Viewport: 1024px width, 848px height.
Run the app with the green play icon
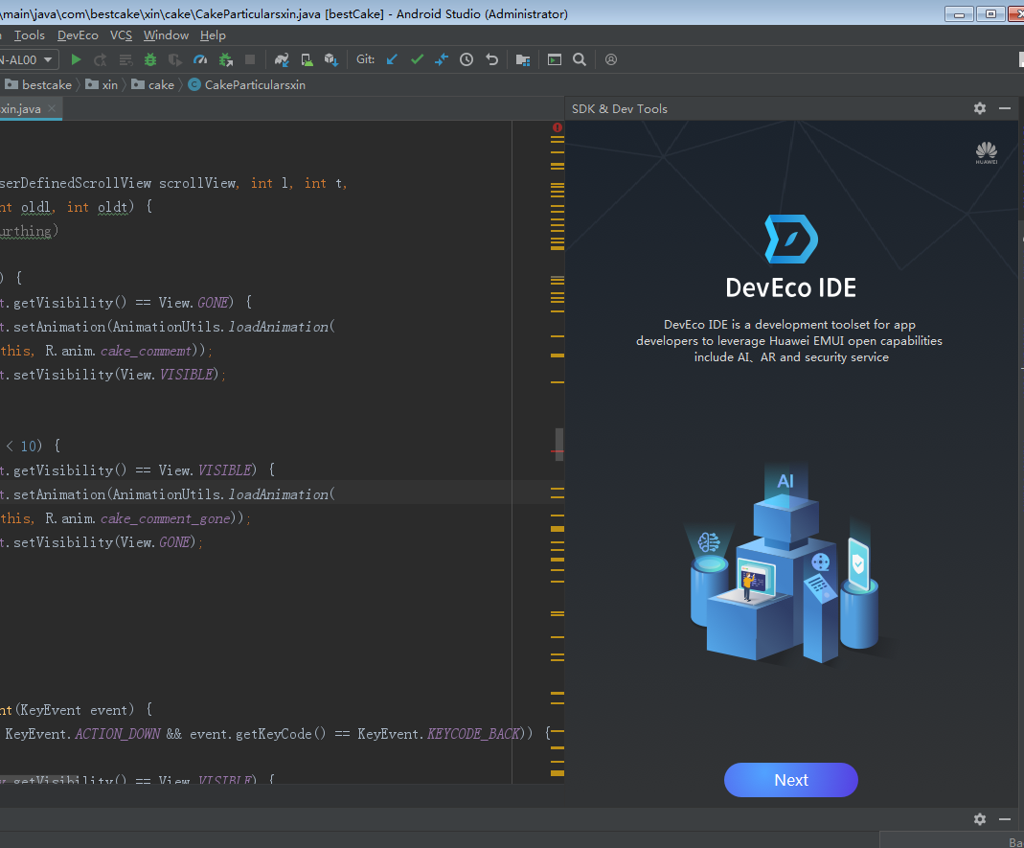[76, 59]
